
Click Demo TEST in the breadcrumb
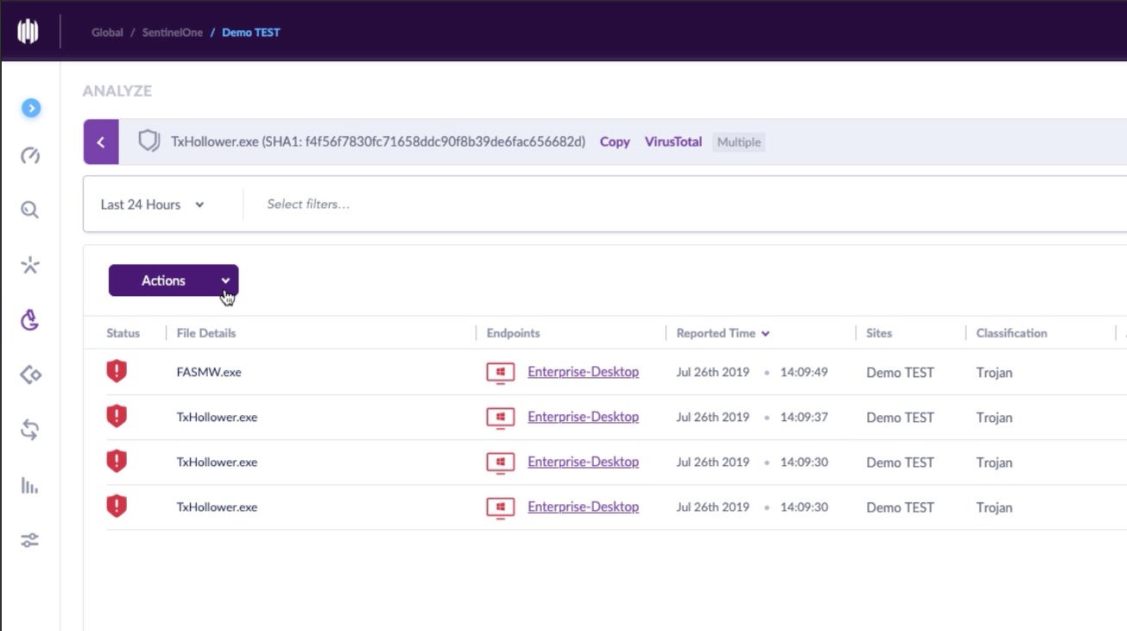[x=251, y=33]
